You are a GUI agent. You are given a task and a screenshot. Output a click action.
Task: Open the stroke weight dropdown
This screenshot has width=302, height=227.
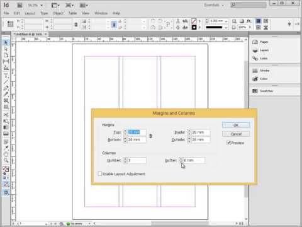click(226, 21)
